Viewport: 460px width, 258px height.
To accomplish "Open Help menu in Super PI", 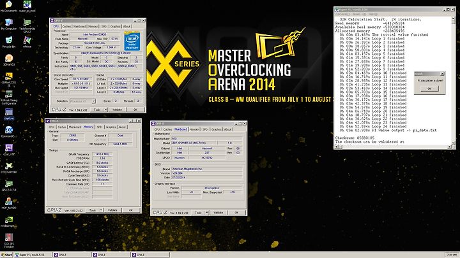I will [x=373, y=14].
